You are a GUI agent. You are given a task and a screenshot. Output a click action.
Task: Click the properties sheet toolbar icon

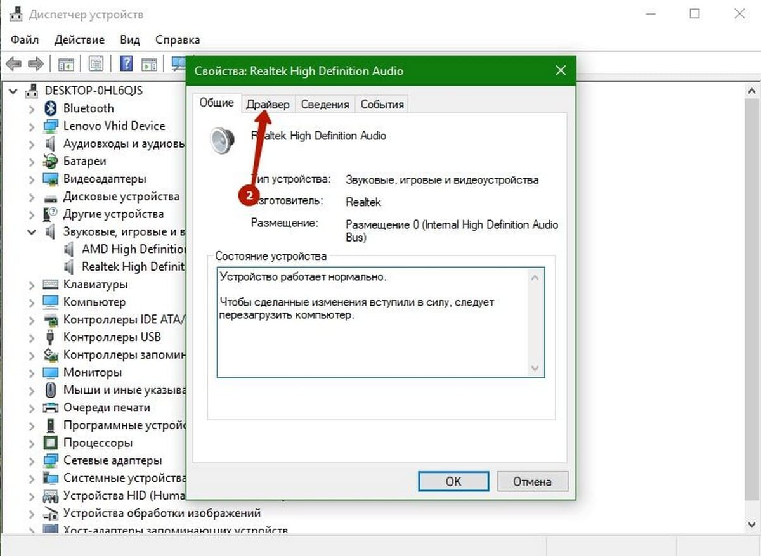point(96,63)
